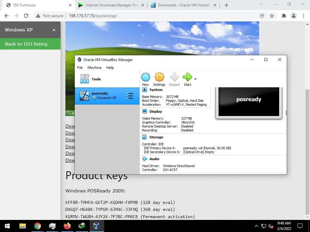Open Chrome tab search chevron
The width and height of the screenshot is (310, 232).
261,4
